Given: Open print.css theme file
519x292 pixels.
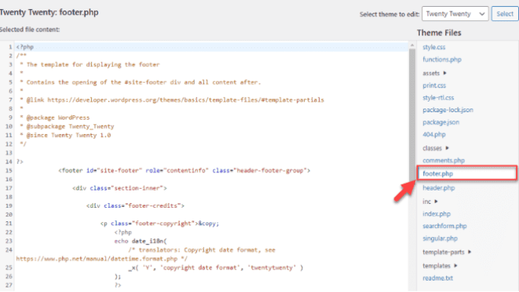Looking at the screenshot, I should point(434,85).
